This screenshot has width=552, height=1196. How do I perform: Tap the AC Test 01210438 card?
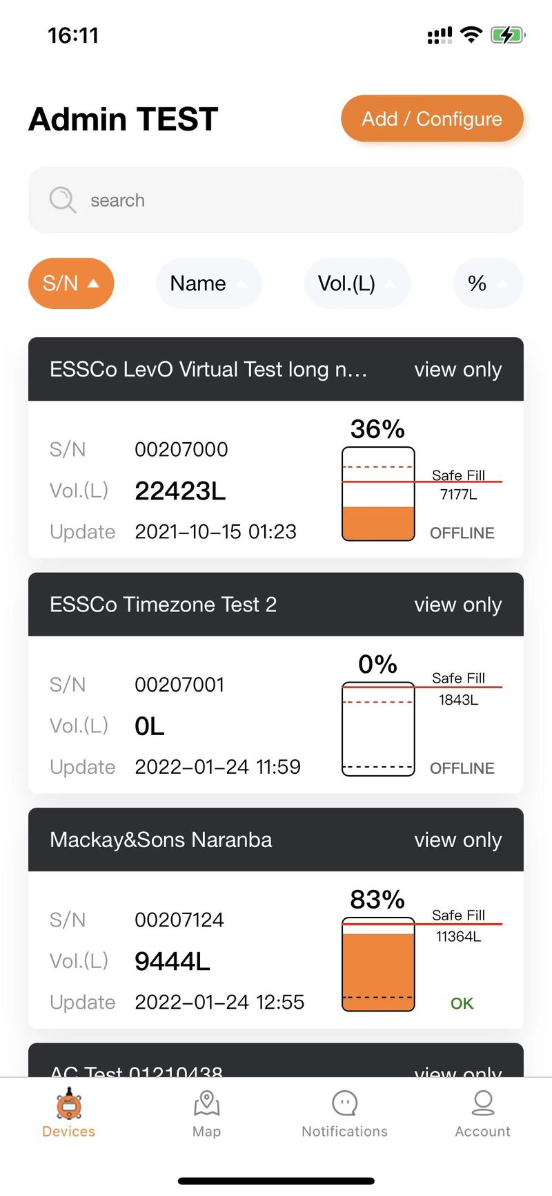pyautogui.click(x=276, y=1061)
